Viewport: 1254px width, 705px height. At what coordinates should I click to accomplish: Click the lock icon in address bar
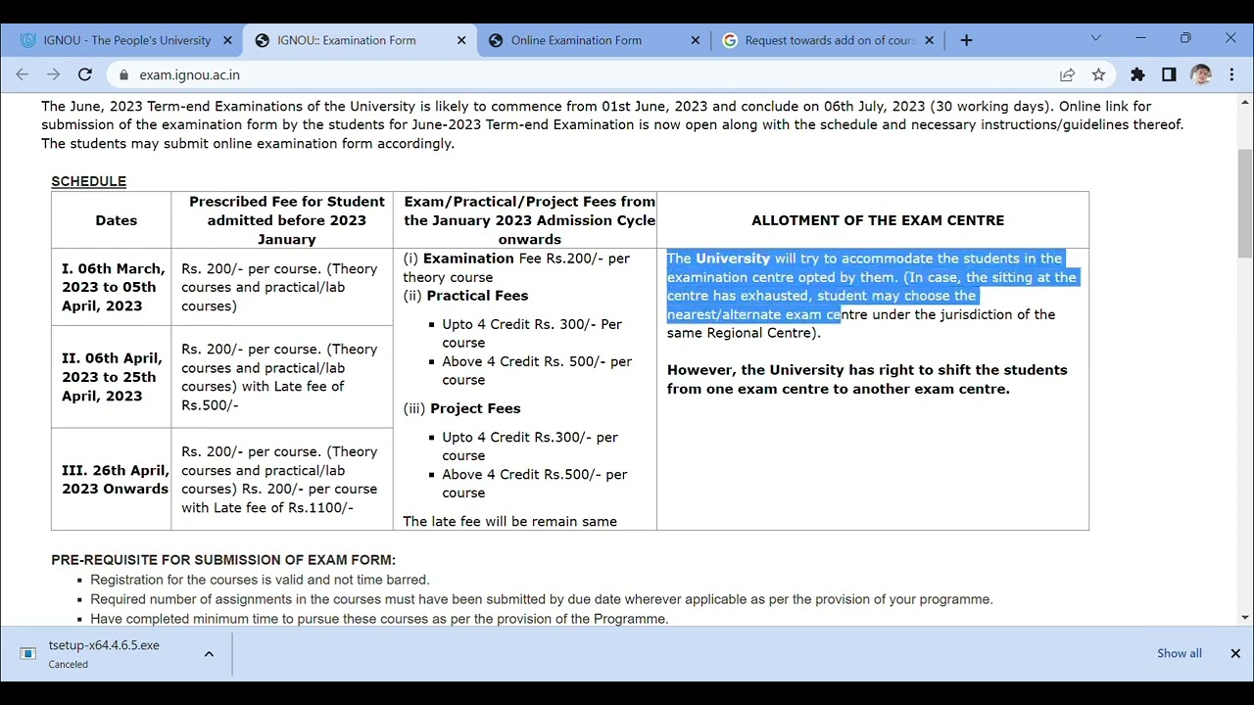point(123,74)
